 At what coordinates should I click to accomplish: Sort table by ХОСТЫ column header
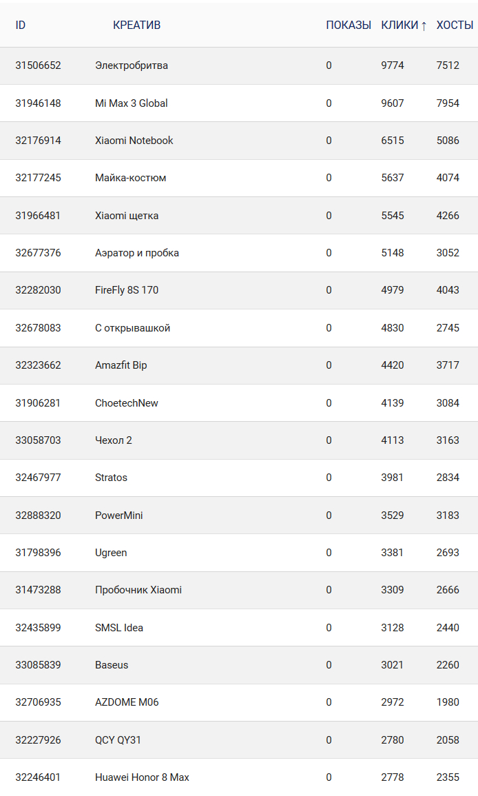click(455, 25)
